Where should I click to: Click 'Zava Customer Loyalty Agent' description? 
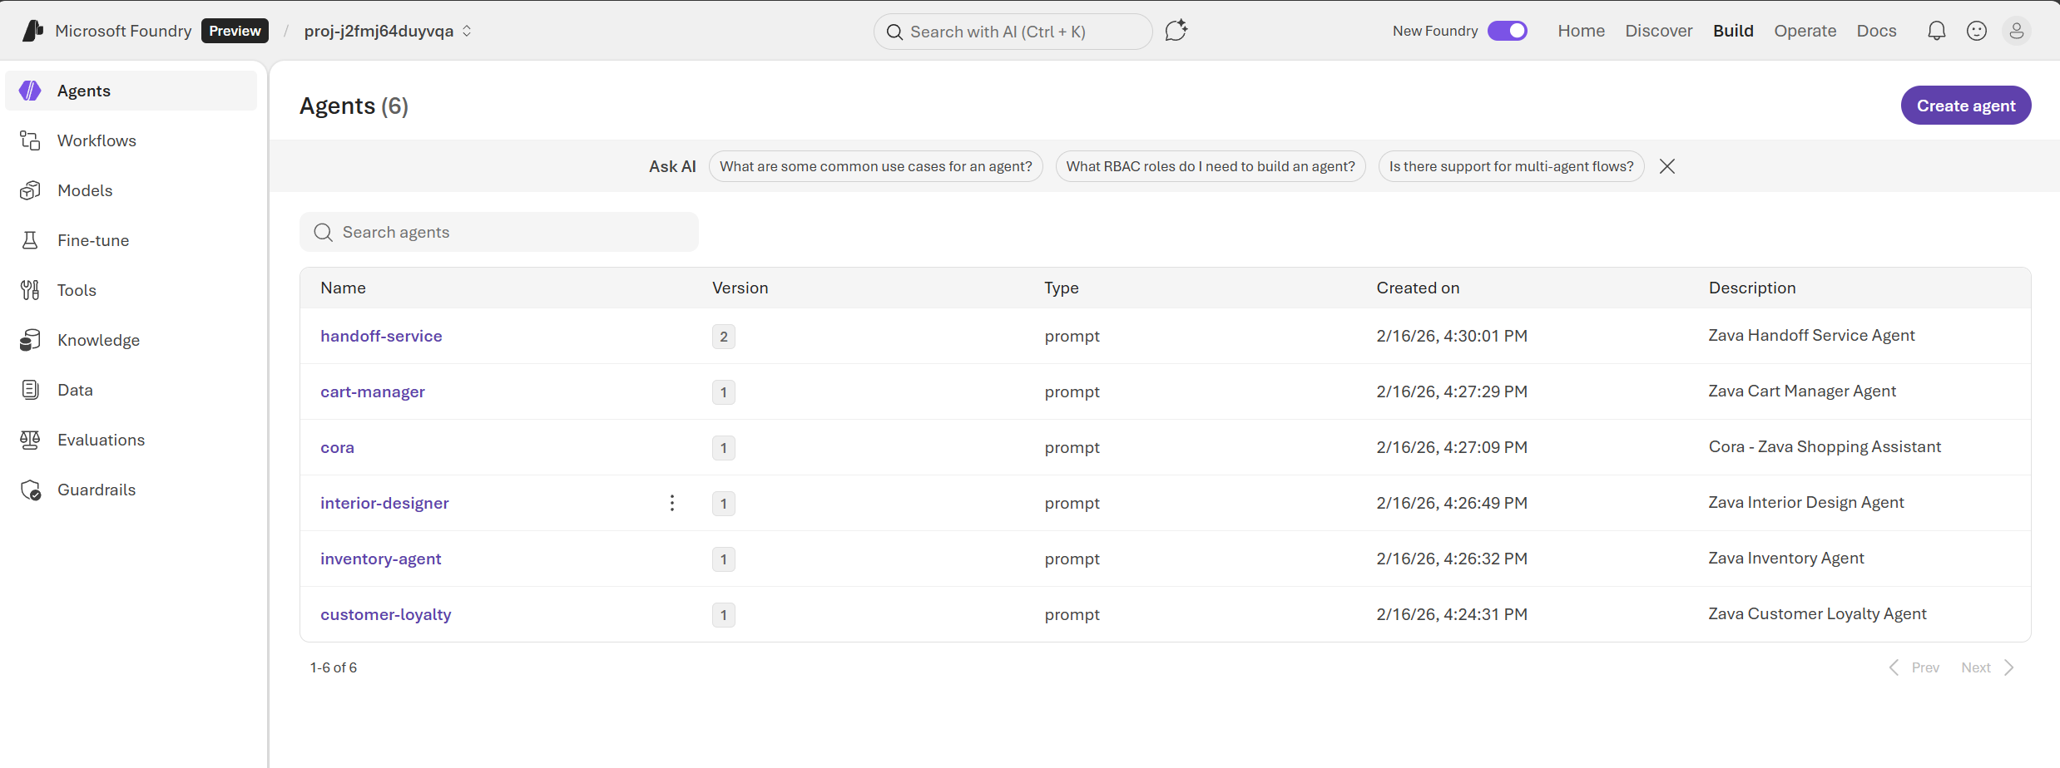(x=1817, y=613)
